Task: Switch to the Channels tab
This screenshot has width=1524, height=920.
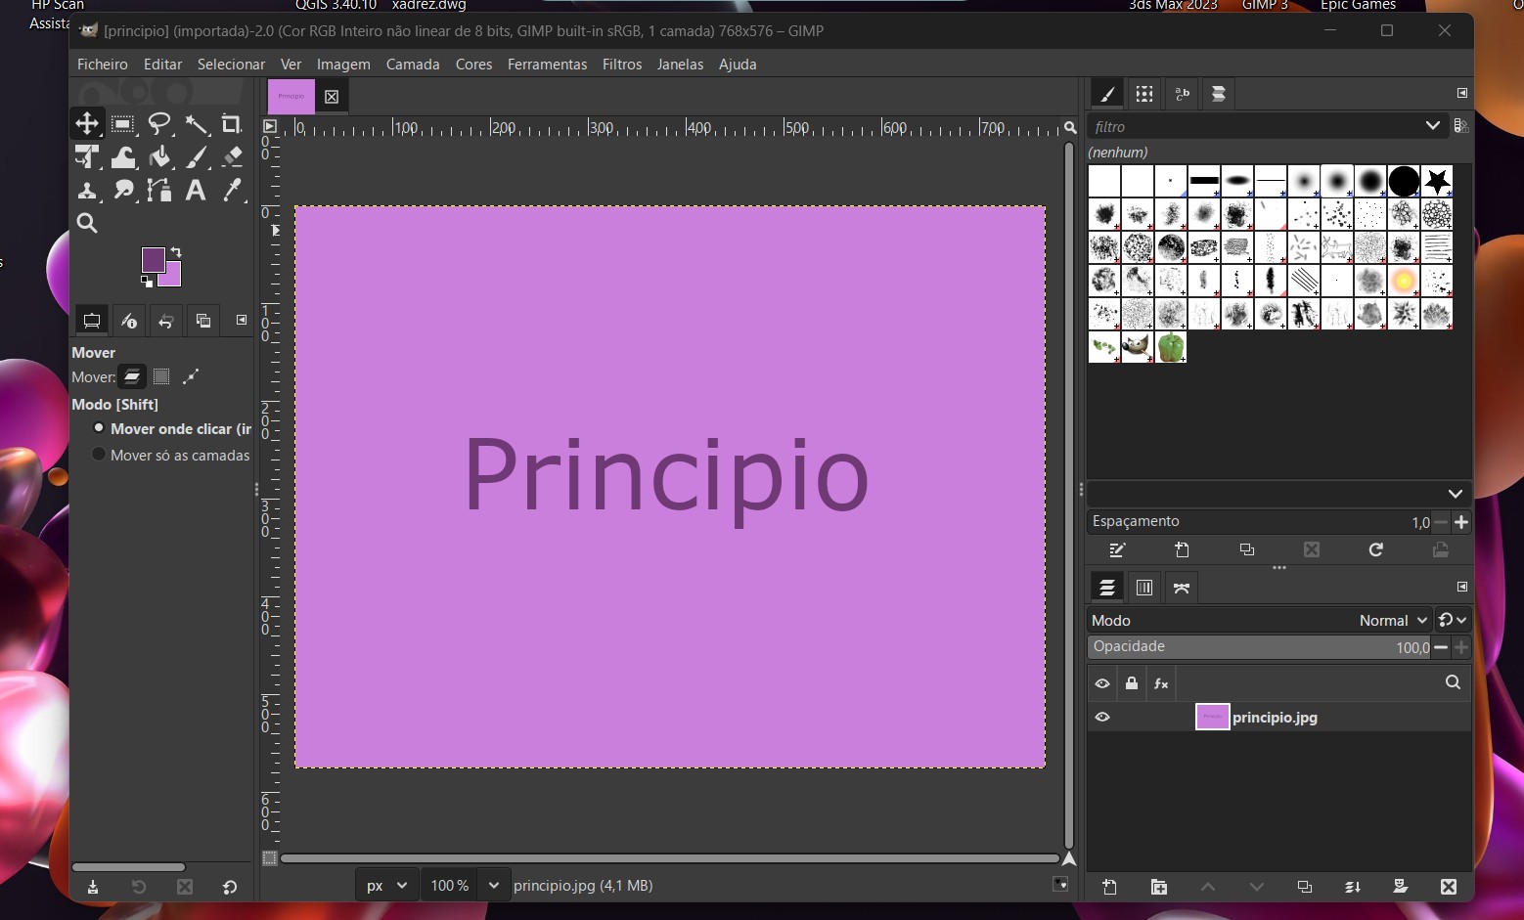Action: point(1143,588)
